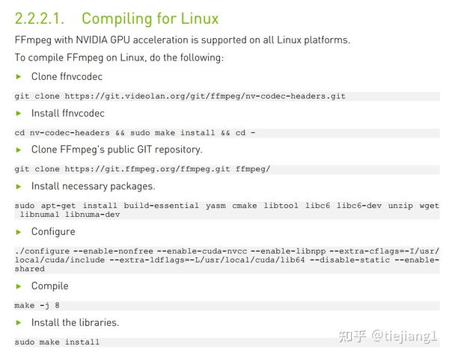Click the git.ffmpeg.org clone command
The image size is (449, 356).
[x=142, y=169]
